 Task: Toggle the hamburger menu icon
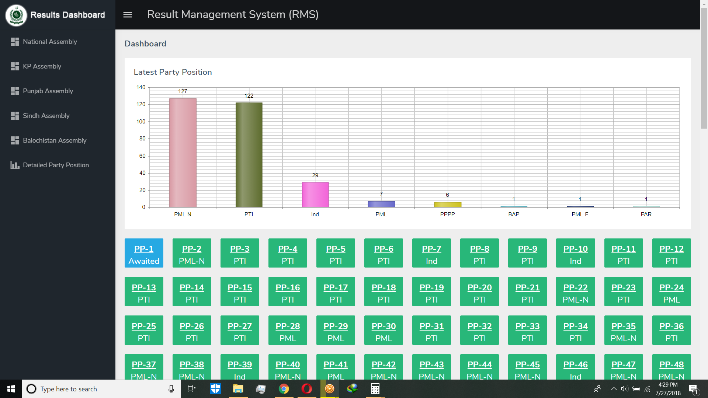[x=128, y=15]
